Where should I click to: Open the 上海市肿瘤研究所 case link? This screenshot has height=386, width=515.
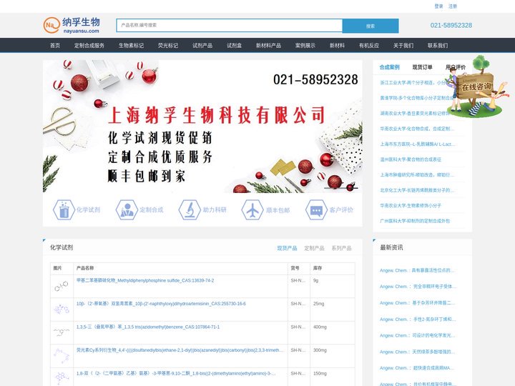pyautogui.click(x=417, y=175)
